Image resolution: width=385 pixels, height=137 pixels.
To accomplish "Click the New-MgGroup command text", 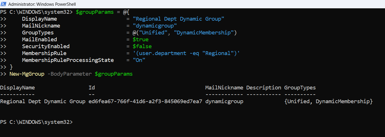I will [x=27, y=74].
